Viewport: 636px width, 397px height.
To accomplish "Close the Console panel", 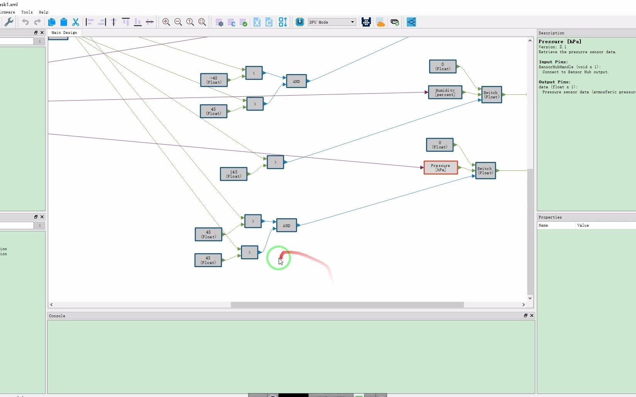I will point(532,316).
